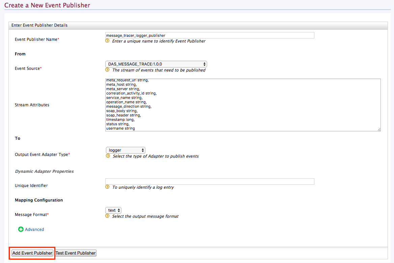Open the Event Source dropdown DAS_MESSAGE_TRACE:1.0.0
Image resolution: width=394 pixels, height=263 pixels.
[x=156, y=64]
